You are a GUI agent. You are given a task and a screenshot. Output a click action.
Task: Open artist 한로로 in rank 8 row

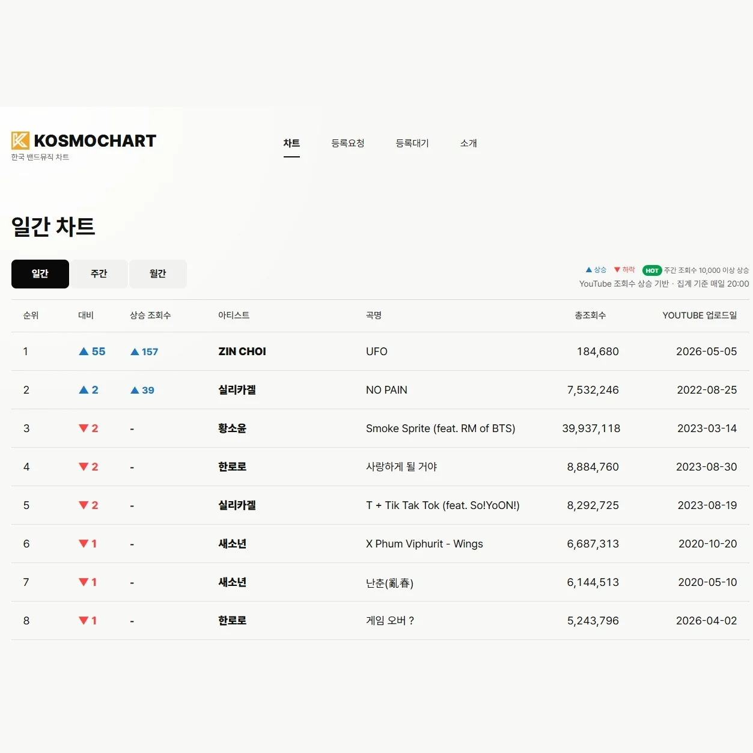(x=232, y=621)
